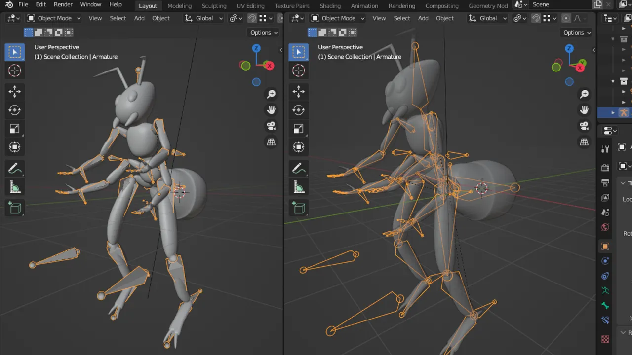Show sidebar using arrow in left viewport
The width and height of the screenshot is (632, 355).
click(281, 50)
